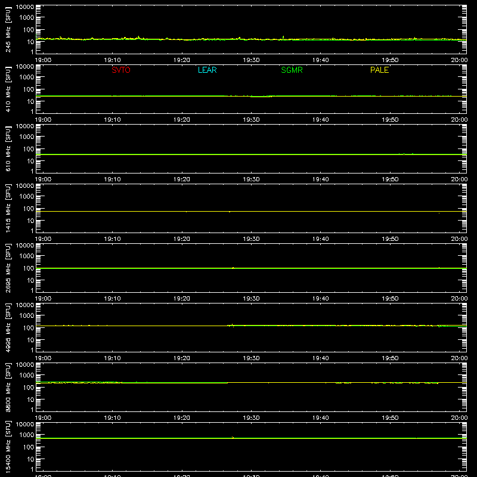Click 20:00 time label under 4995 MHz plot
Screen dimensions: 477x477
459,358
